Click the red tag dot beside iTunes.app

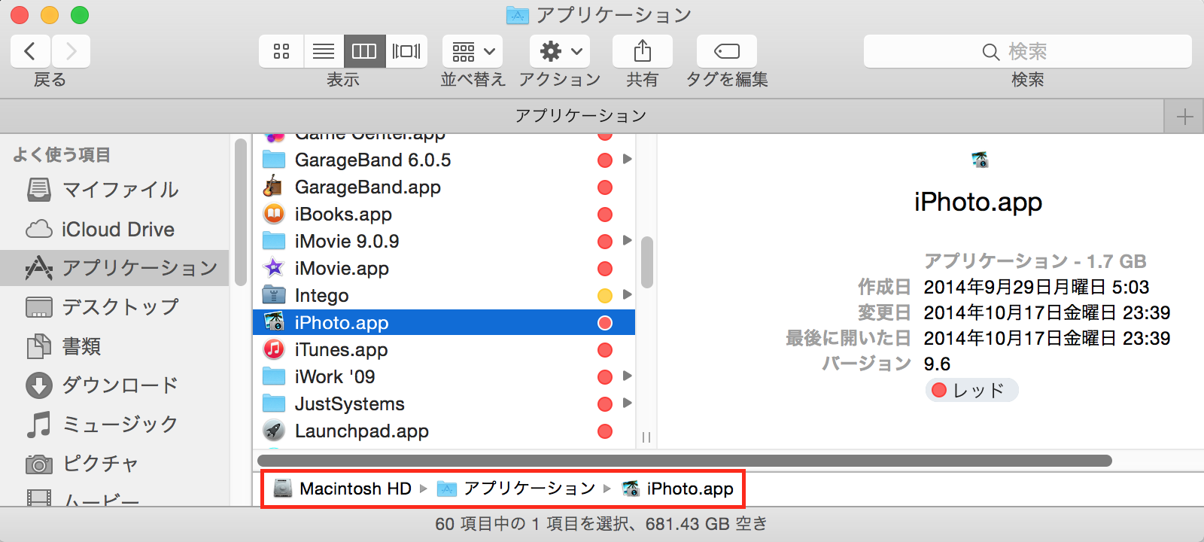click(605, 350)
